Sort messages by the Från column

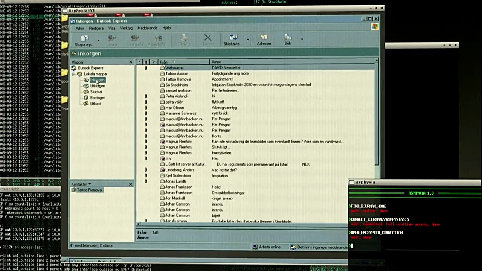[x=184, y=62]
